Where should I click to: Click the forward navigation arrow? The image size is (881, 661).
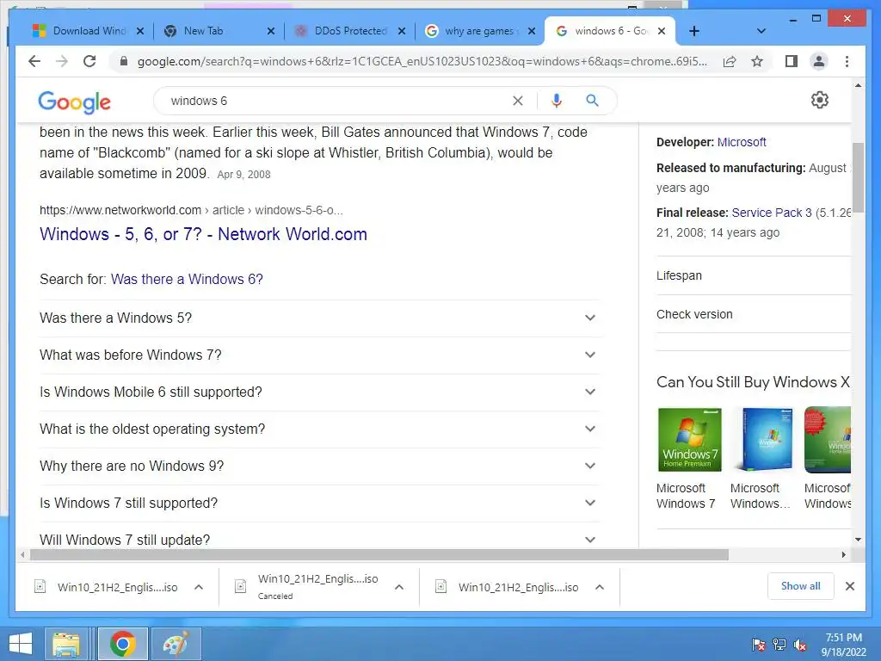[62, 61]
